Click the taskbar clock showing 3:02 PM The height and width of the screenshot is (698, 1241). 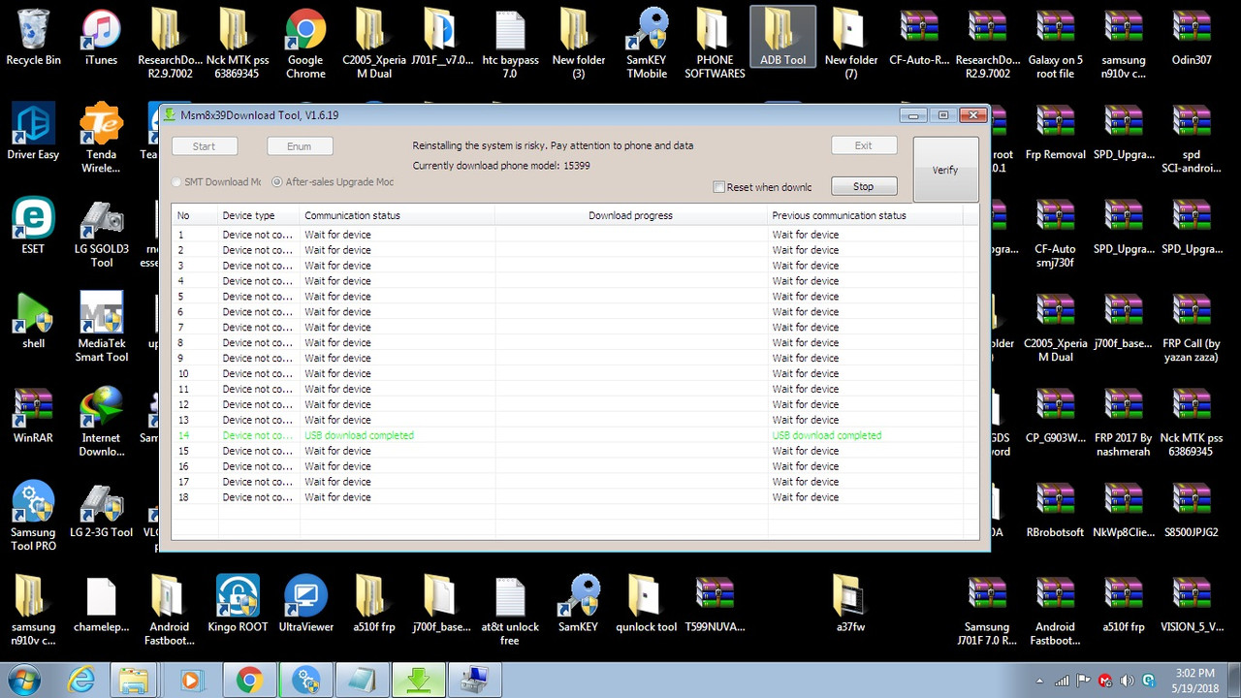1193,680
